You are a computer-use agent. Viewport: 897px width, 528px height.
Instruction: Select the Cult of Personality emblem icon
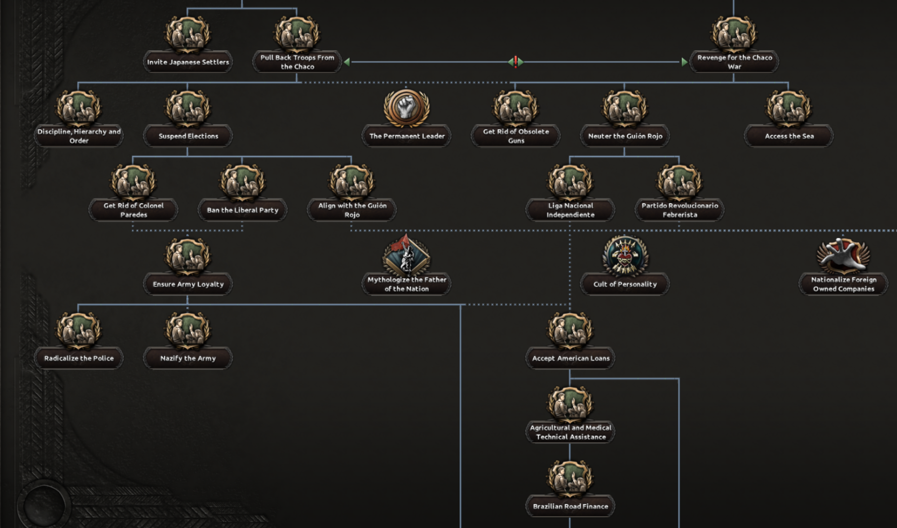625,256
